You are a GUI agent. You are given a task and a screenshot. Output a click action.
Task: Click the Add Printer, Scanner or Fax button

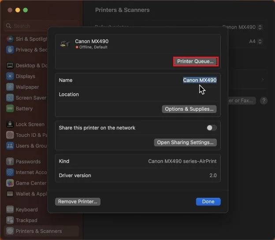click(x=242, y=101)
